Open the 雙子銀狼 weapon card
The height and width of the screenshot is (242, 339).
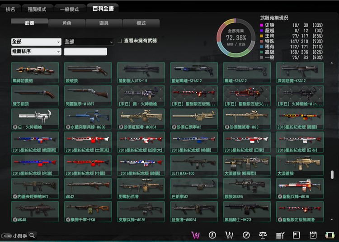(x=35, y=96)
